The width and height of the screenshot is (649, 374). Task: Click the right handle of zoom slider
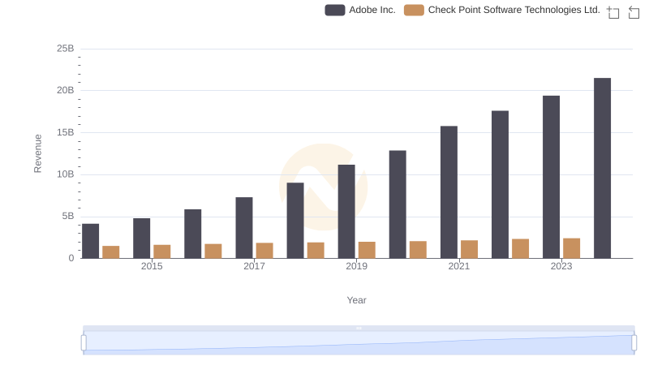coord(634,342)
